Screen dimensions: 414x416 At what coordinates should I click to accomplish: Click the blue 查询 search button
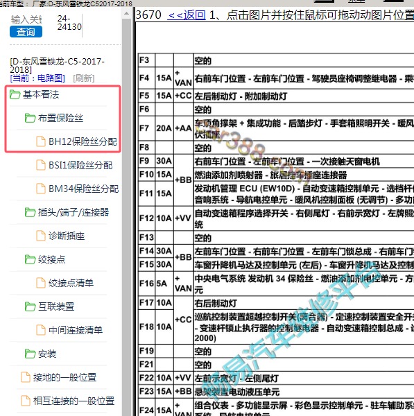click(x=26, y=32)
